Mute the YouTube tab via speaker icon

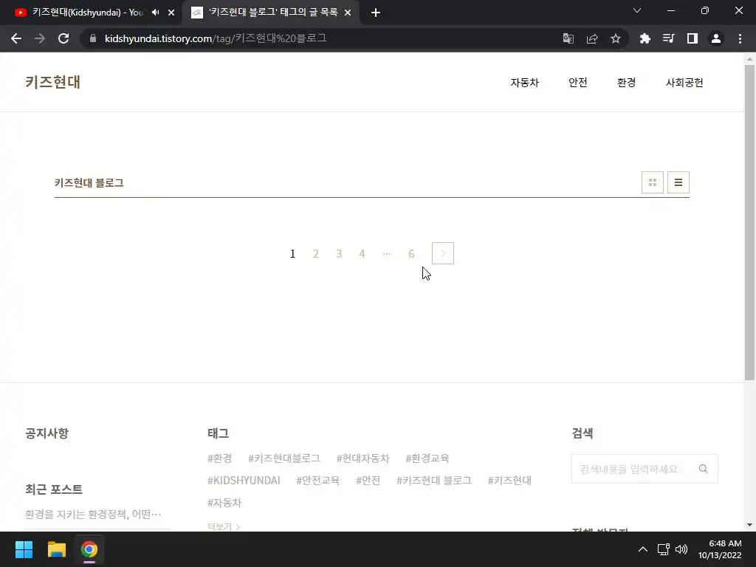pyautogui.click(x=155, y=13)
